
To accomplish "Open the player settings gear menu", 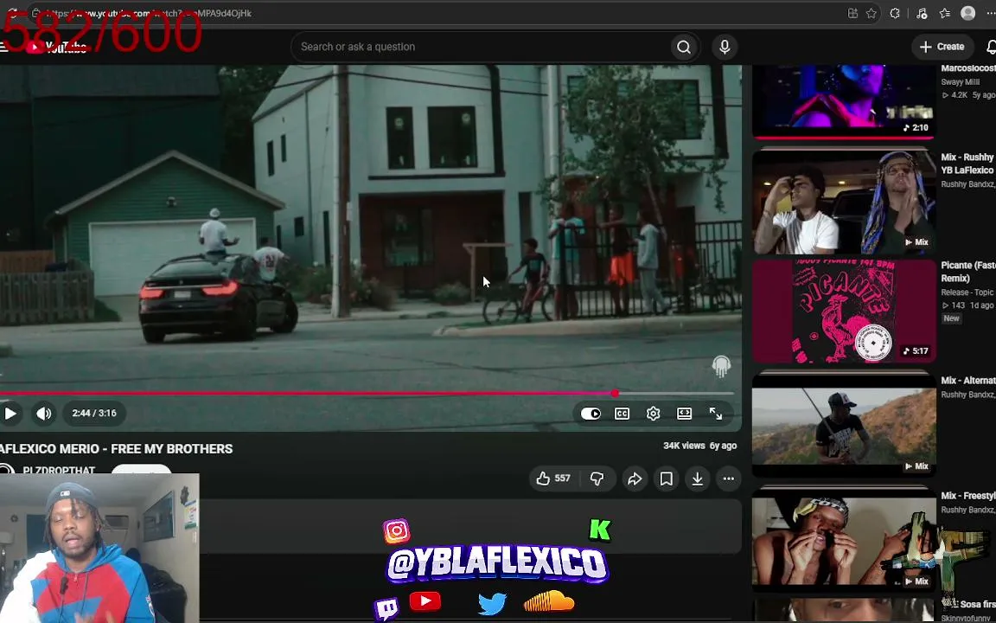I will click(x=653, y=414).
